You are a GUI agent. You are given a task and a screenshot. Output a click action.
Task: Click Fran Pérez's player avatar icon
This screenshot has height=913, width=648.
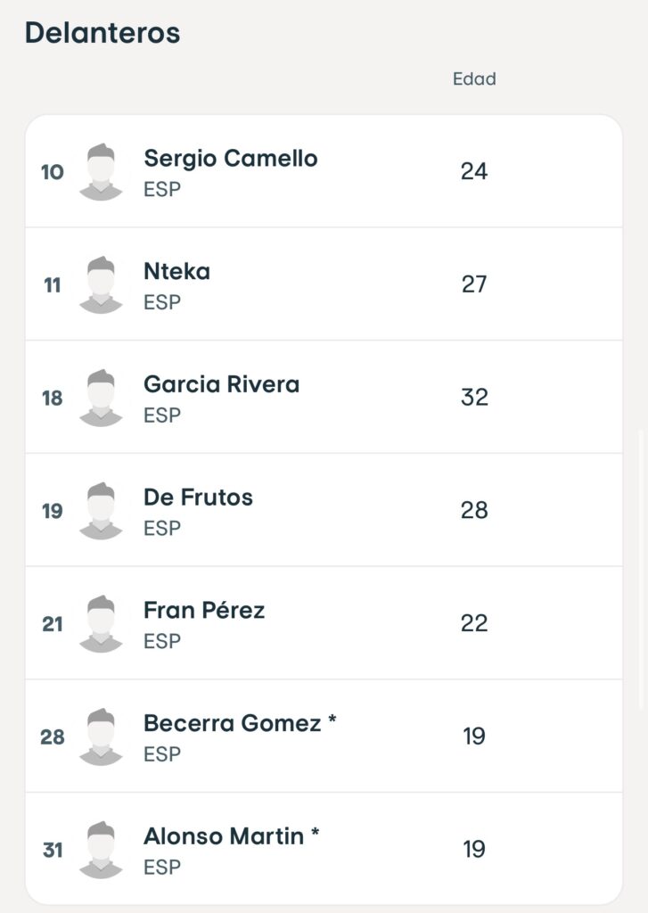[101, 623]
